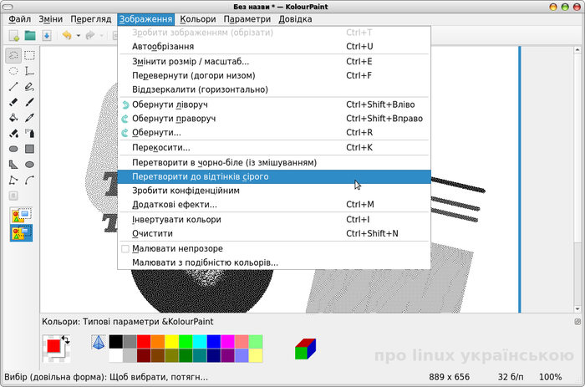
Task: Choose 'Зробити конфіденційним' entry
Action: (x=274, y=191)
